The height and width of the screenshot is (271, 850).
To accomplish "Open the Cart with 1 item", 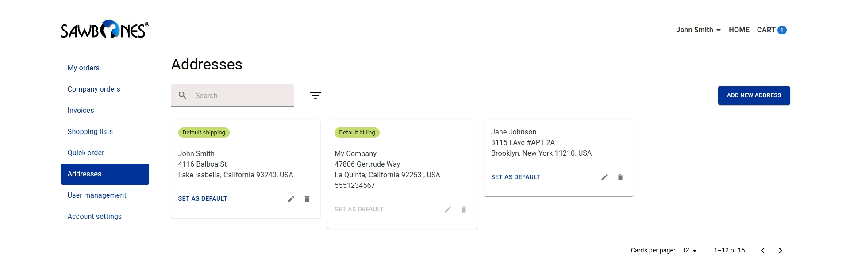I will pyautogui.click(x=772, y=30).
